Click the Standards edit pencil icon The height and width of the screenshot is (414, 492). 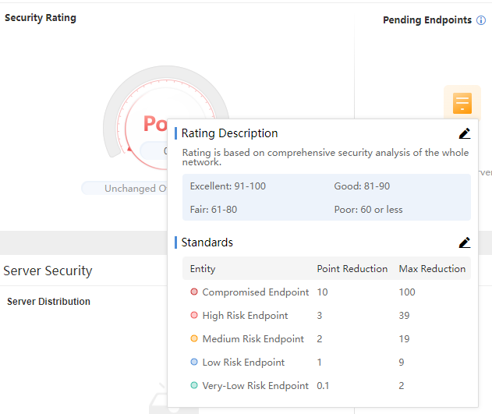click(x=465, y=242)
